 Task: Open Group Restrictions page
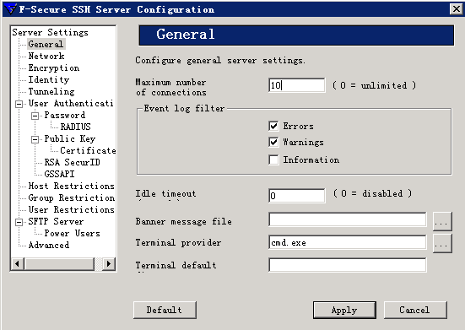[72, 197]
